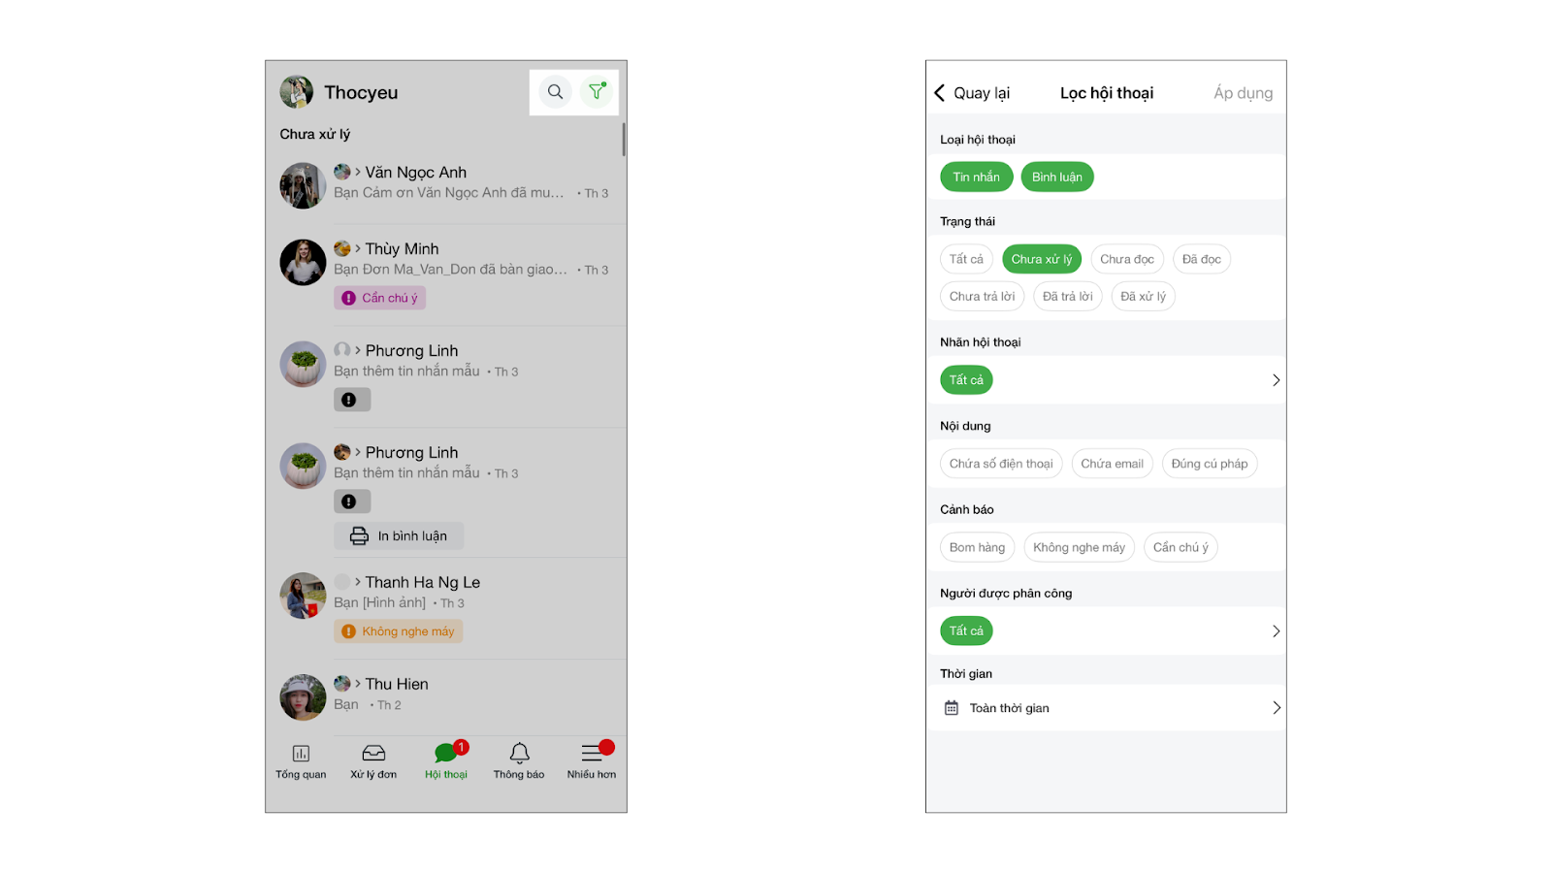Toggle the Tin nhắn conversation type chip
Image resolution: width=1552 pixels, height=873 pixels.
[976, 177]
